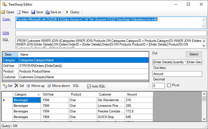Click the Out desc. field containing Amount
The height and width of the screenshot is (129, 208).
coord(177,74)
